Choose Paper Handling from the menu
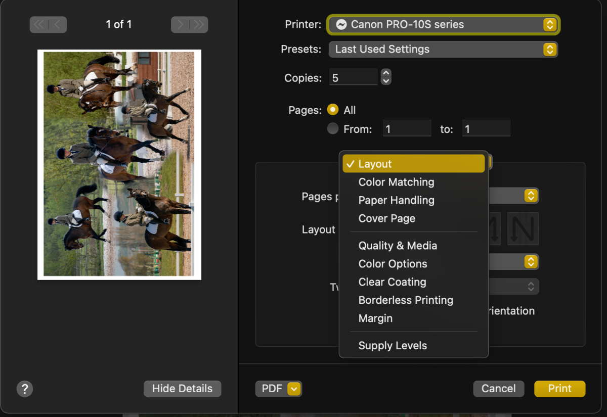 tap(396, 200)
